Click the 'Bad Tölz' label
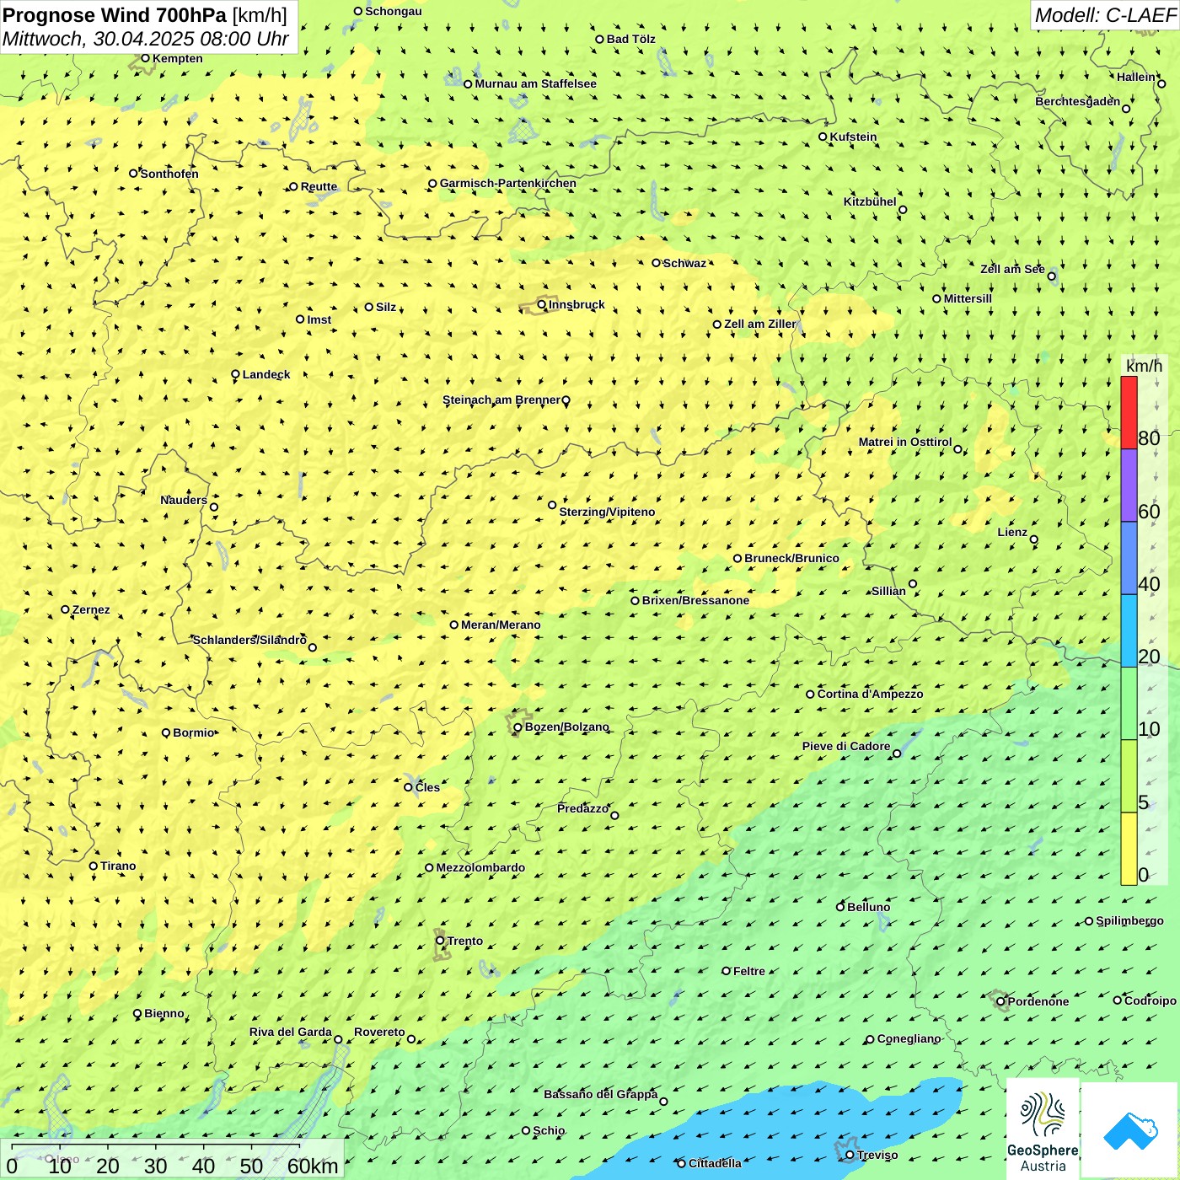 630,39
